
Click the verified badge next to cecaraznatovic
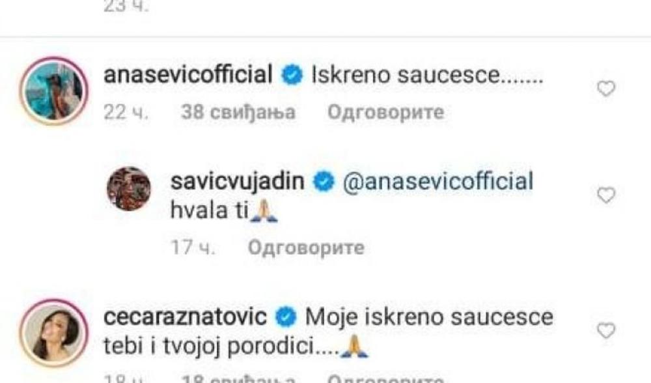[x=286, y=318]
